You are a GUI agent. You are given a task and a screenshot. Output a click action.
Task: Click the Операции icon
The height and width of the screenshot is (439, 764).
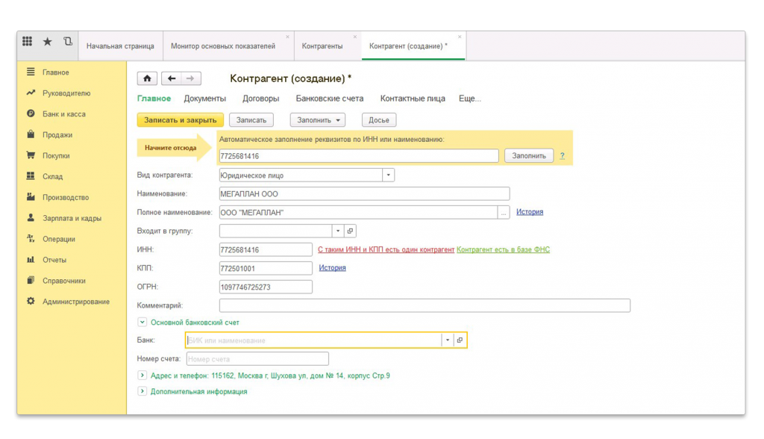click(31, 238)
